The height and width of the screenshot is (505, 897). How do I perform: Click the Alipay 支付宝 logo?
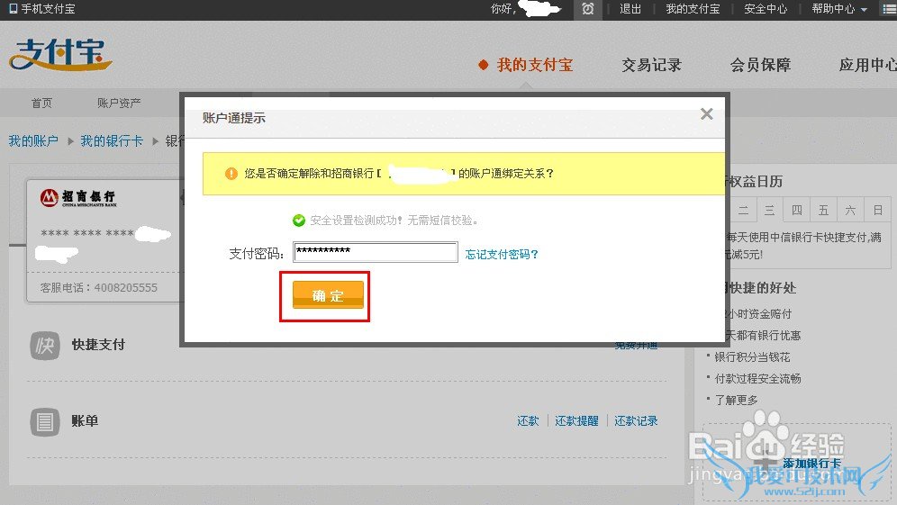(59, 54)
